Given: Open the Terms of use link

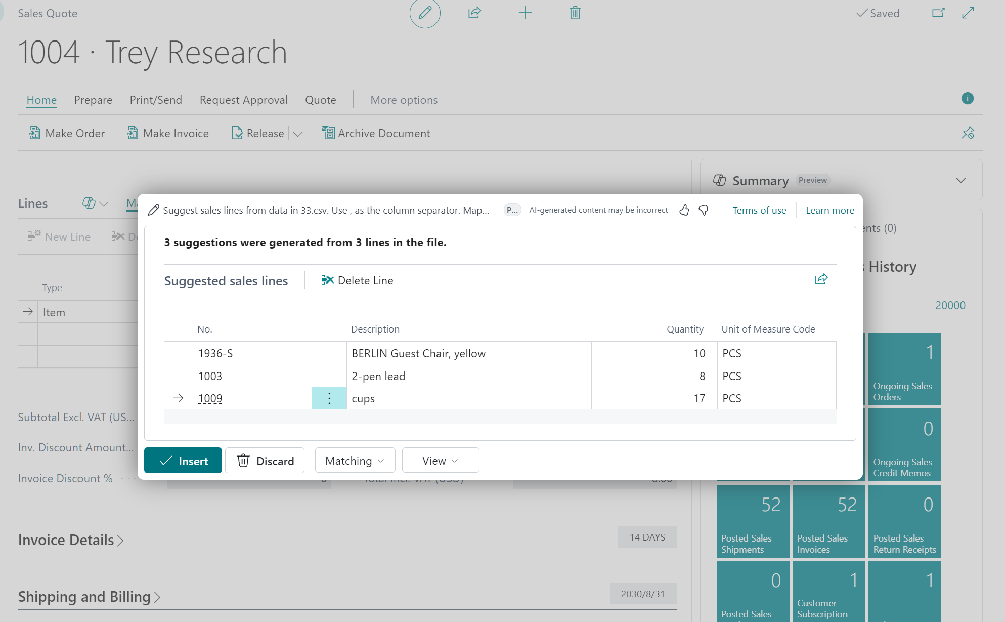Looking at the screenshot, I should click(759, 210).
